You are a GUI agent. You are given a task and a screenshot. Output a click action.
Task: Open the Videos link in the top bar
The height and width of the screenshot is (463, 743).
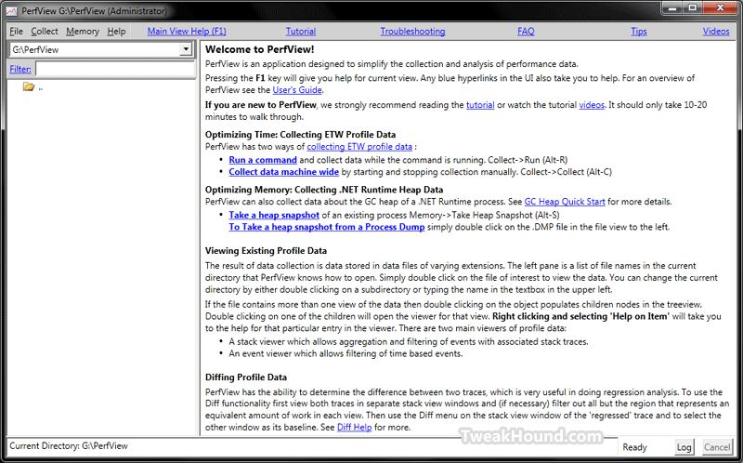pos(716,32)
